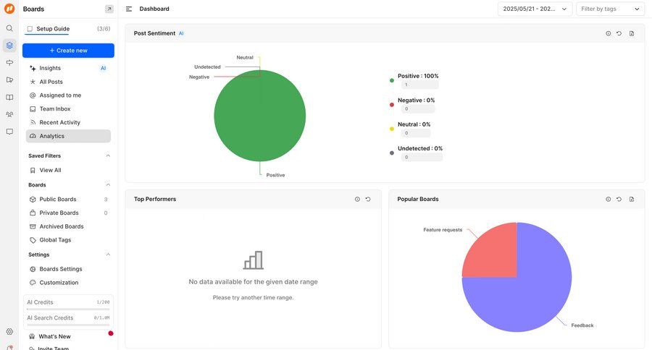Show info for Top Performers panel
This screenshot has width=652, height=350.
357,200
